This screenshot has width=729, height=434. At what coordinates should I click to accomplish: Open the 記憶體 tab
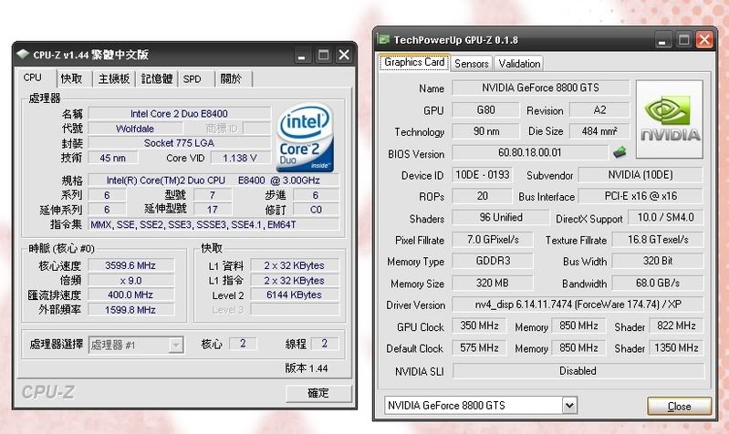point(157,79)
